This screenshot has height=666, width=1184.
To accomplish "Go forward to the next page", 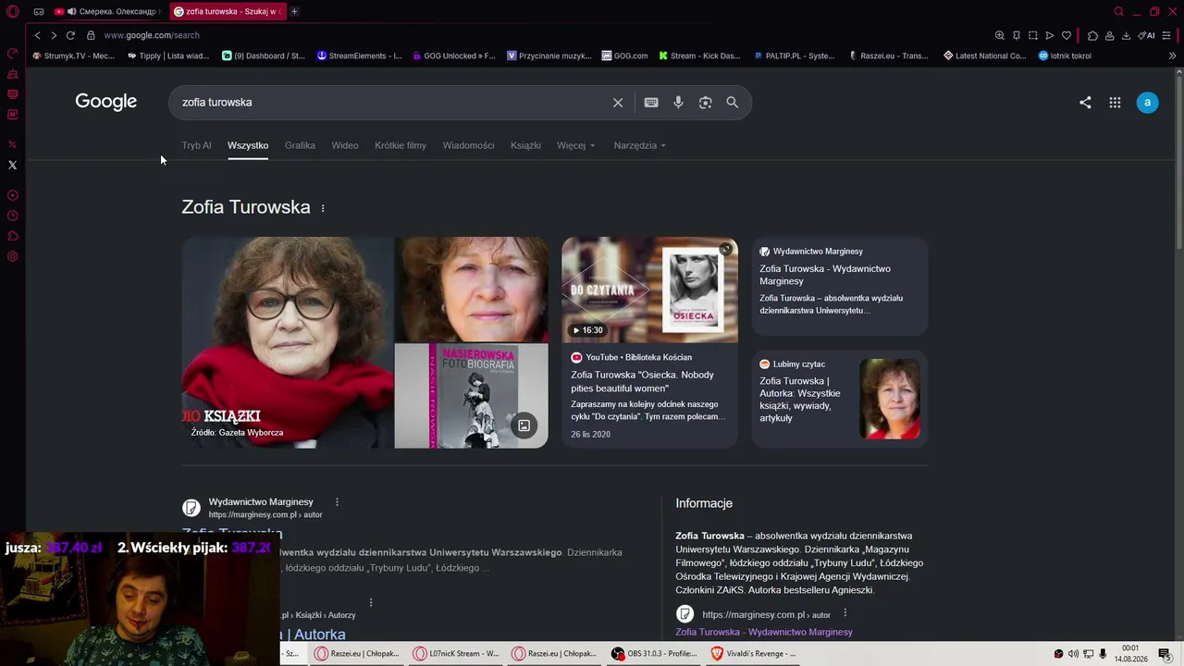I will pyautogui.click(x=54, y=35).
